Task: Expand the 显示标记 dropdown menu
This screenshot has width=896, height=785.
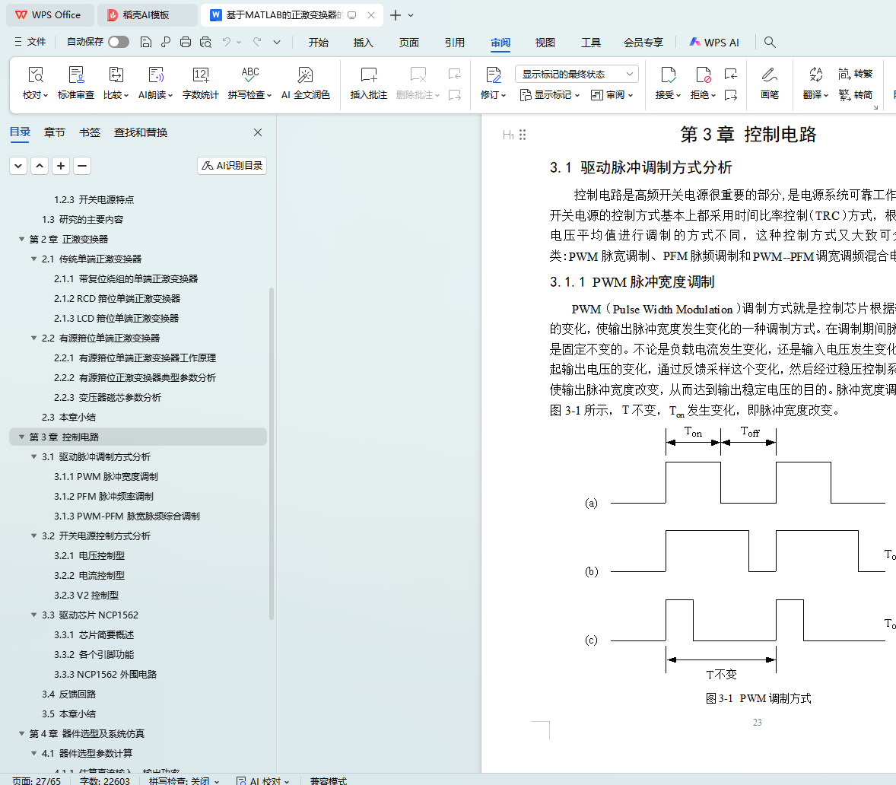Action: pyautogui.click(x=550, y=95)
